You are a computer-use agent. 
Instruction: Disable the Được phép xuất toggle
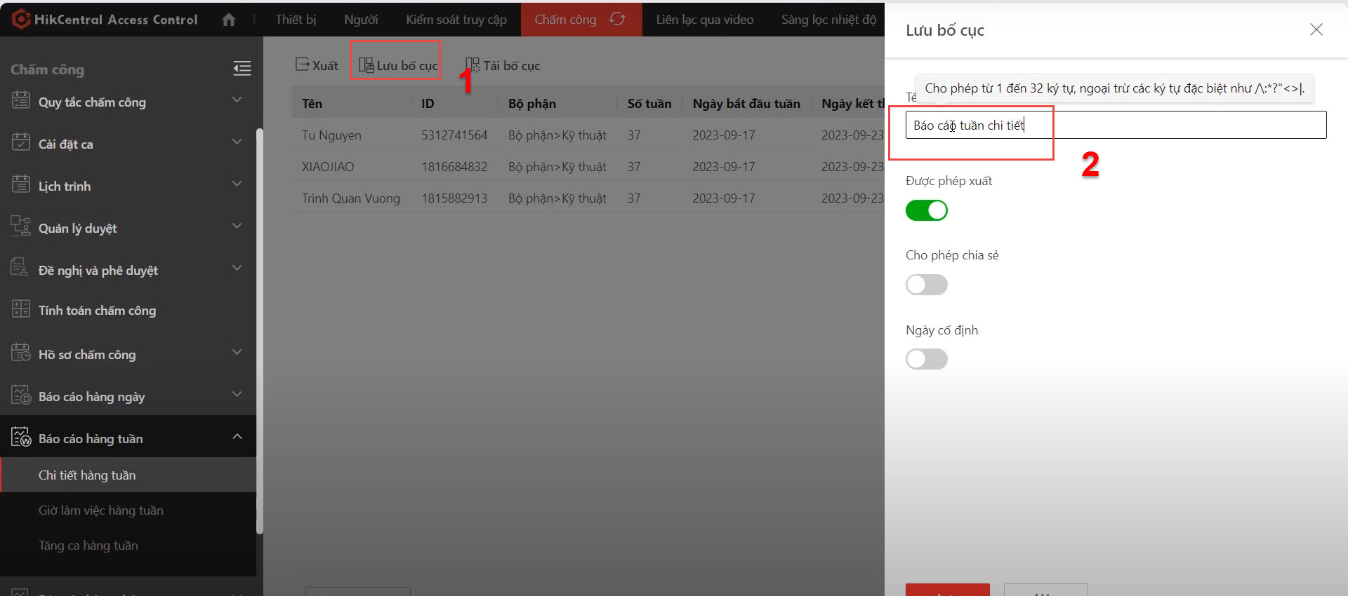tap(926, 210)
